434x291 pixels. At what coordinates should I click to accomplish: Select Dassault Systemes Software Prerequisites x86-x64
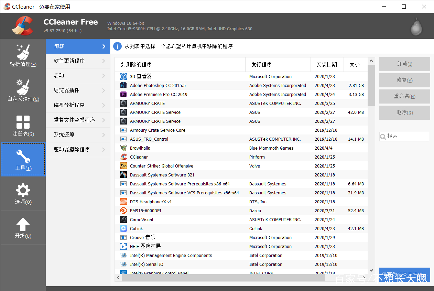coord(241,184)
